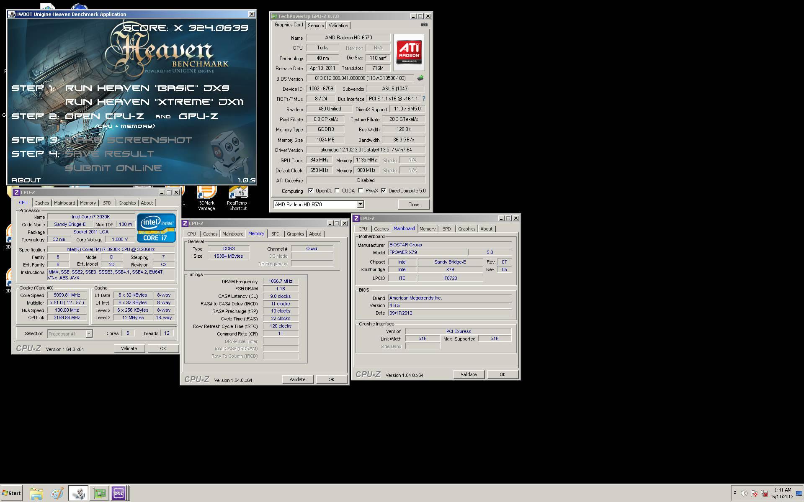The image size is (804, 502).
Task: Select SPD tab in CPU-Z Memory window
Action: [x=275, y=234]
